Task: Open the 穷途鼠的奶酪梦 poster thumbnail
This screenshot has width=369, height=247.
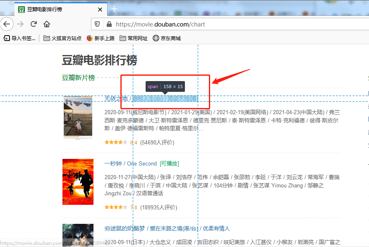Action: 78,235
